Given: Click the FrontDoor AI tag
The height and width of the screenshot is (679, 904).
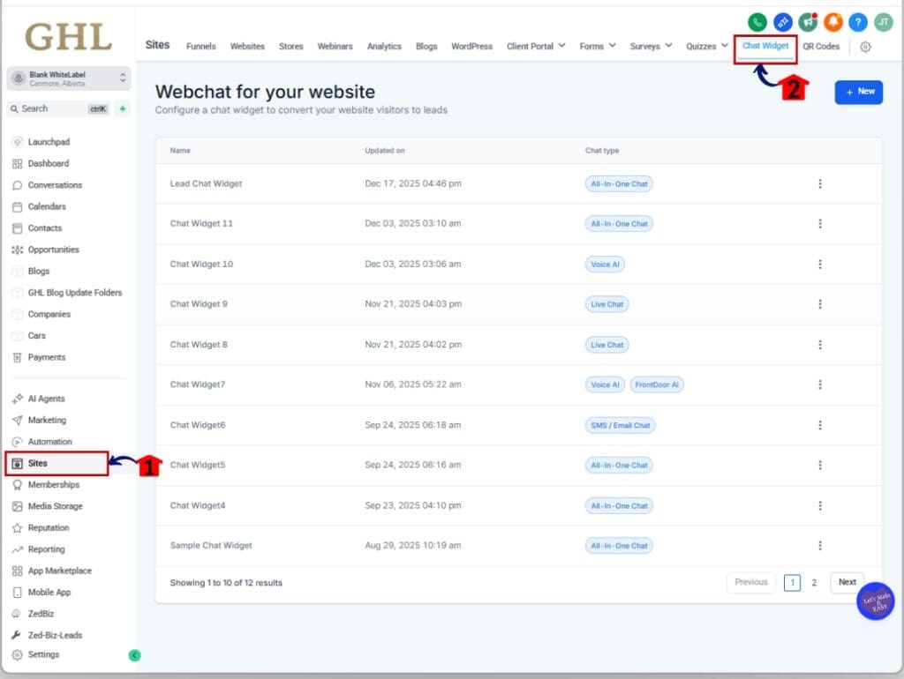Looking at the screenshot, I should tap(657, 384).
